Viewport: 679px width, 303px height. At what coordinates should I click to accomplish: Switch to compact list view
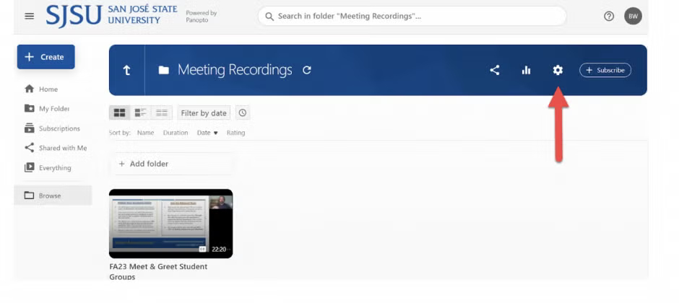pyautogui.click(x=162, y=113)
